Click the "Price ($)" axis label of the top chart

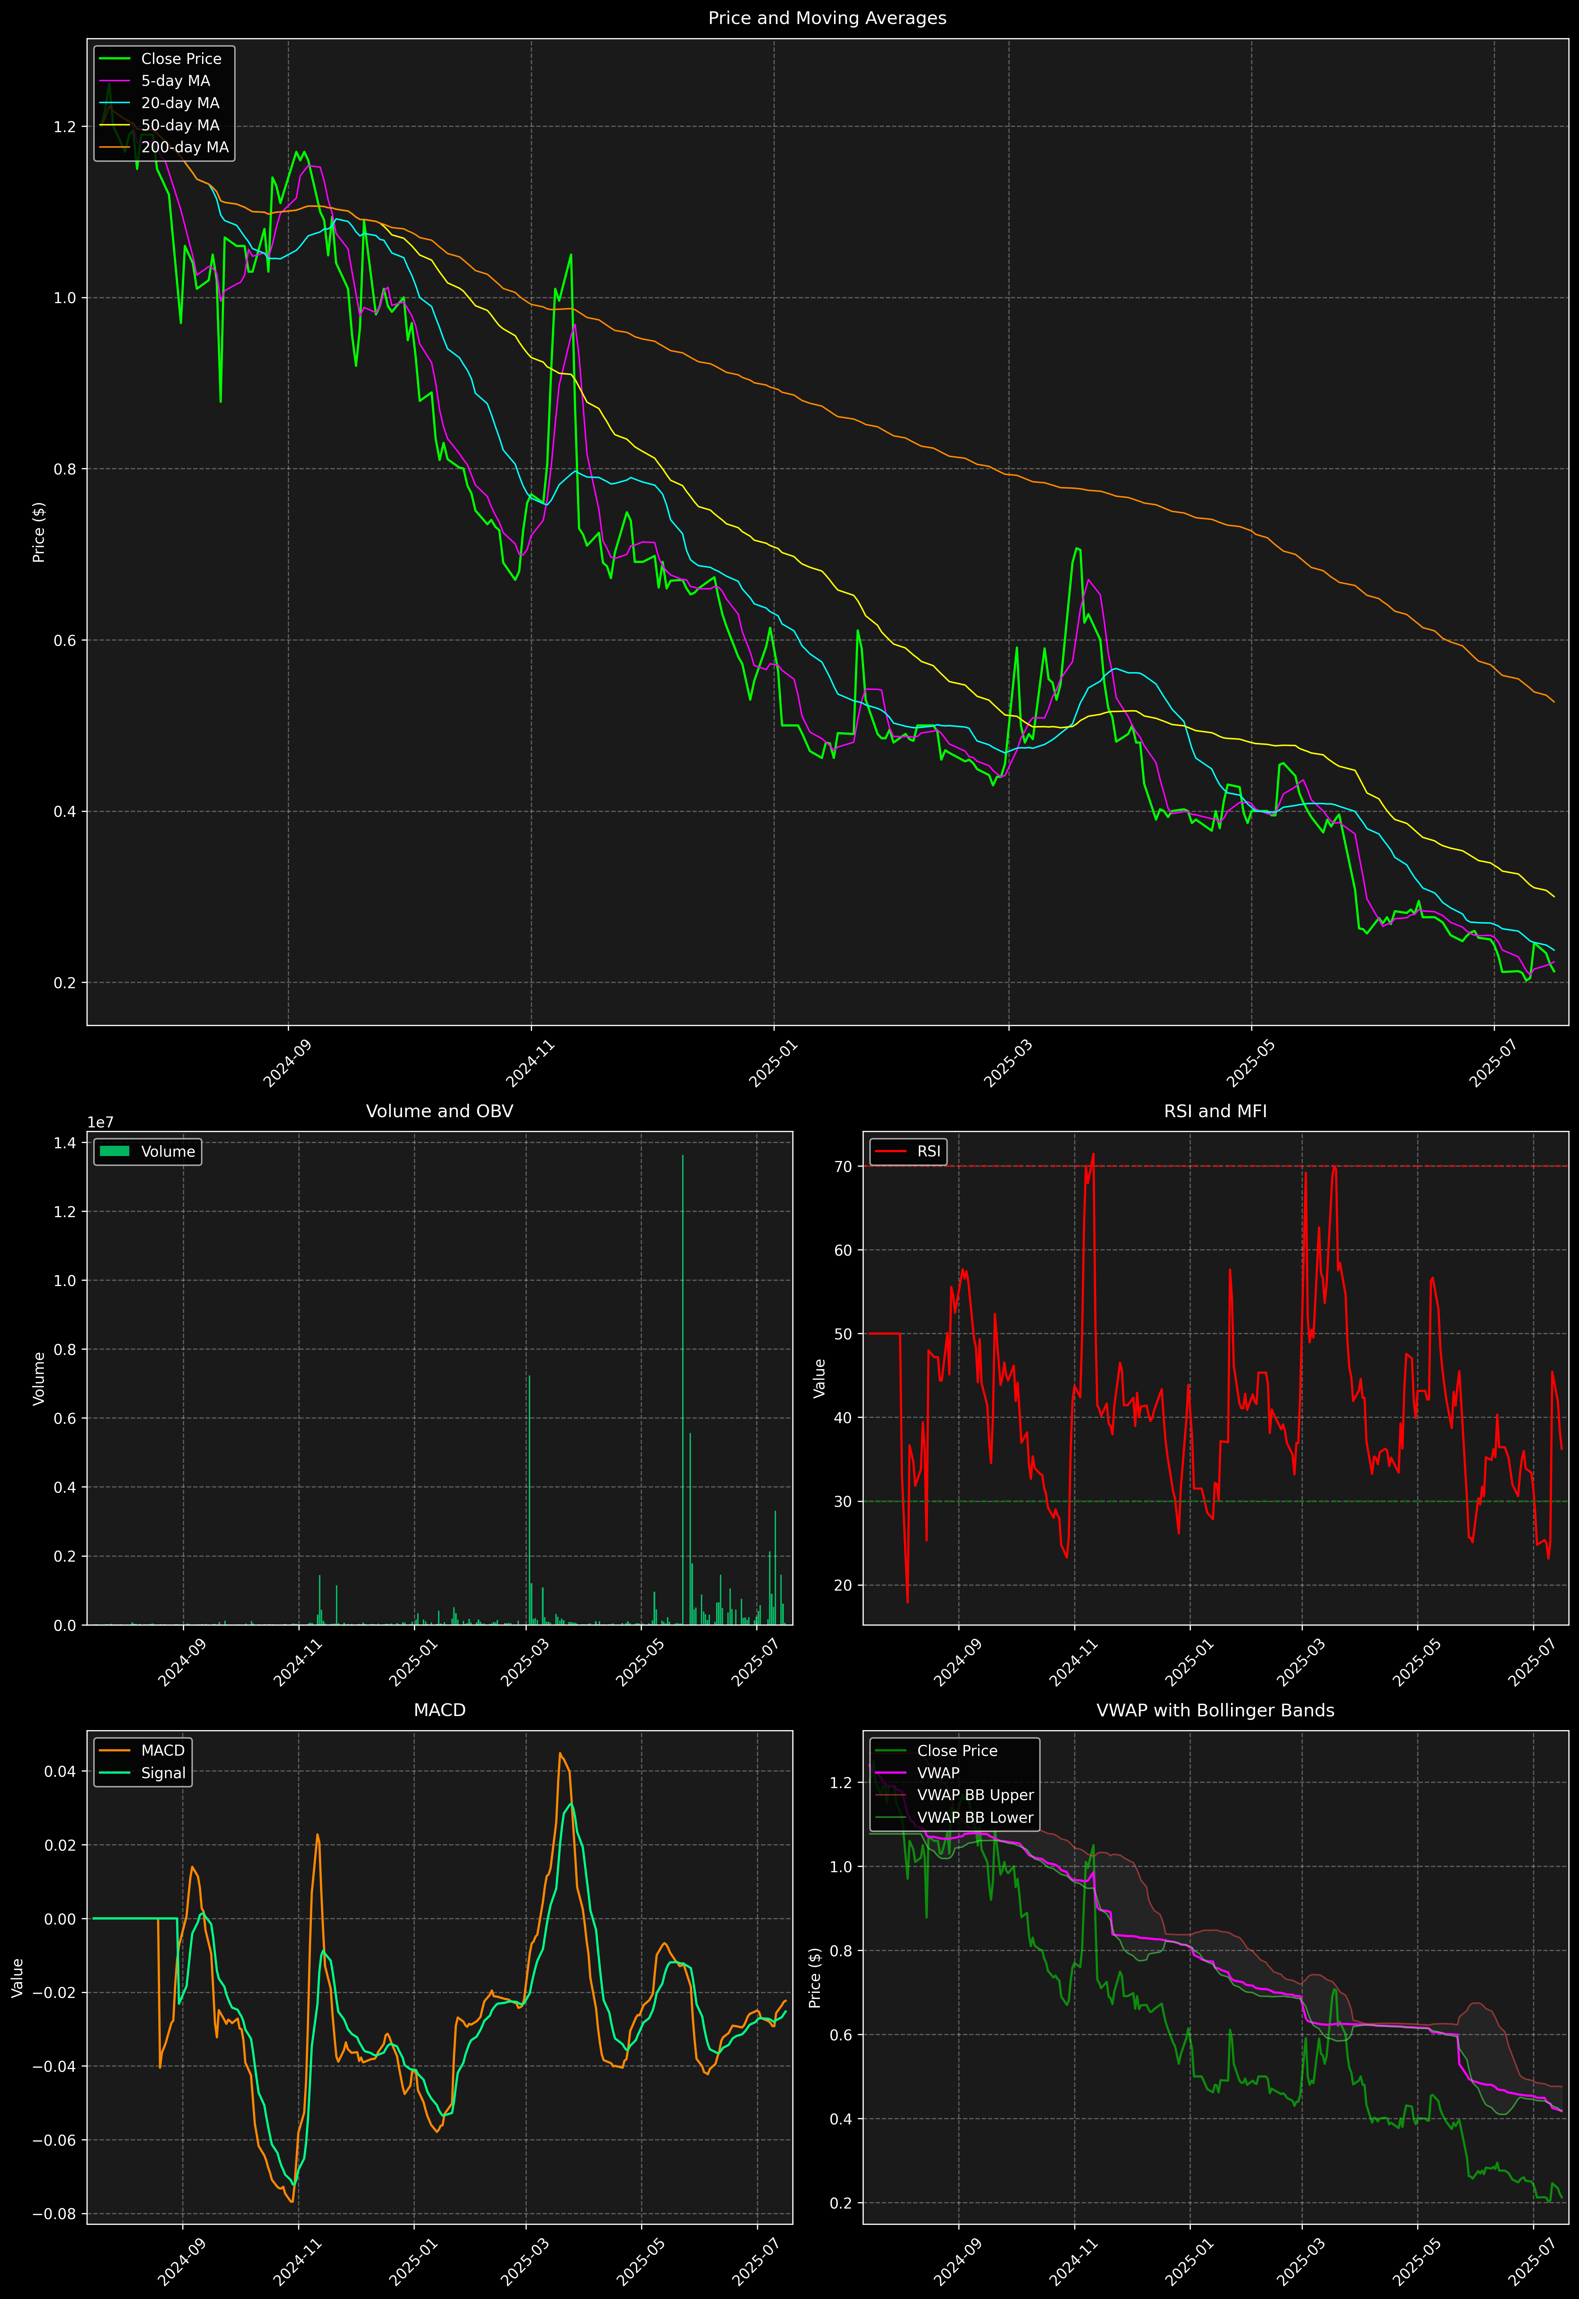pyautogui.click(x=39, y=532)
